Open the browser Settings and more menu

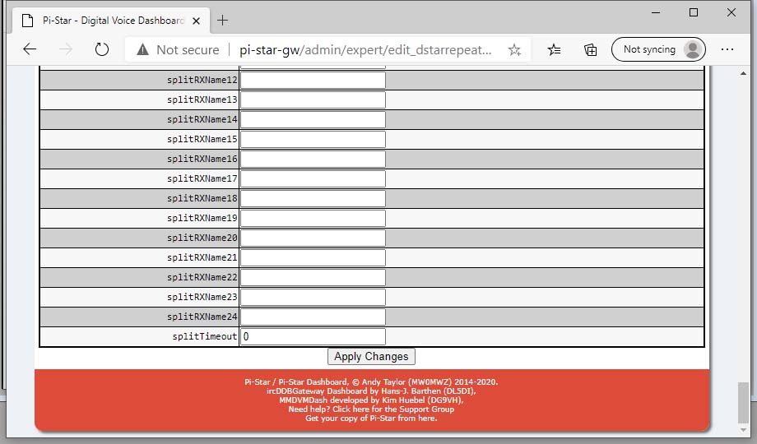click(x=727, y=49)
